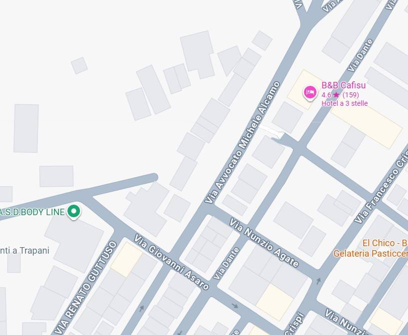This screenshot has height=335, width=408.
Task: Click the partial 'nti a Trapani' label
Action: 24,251
